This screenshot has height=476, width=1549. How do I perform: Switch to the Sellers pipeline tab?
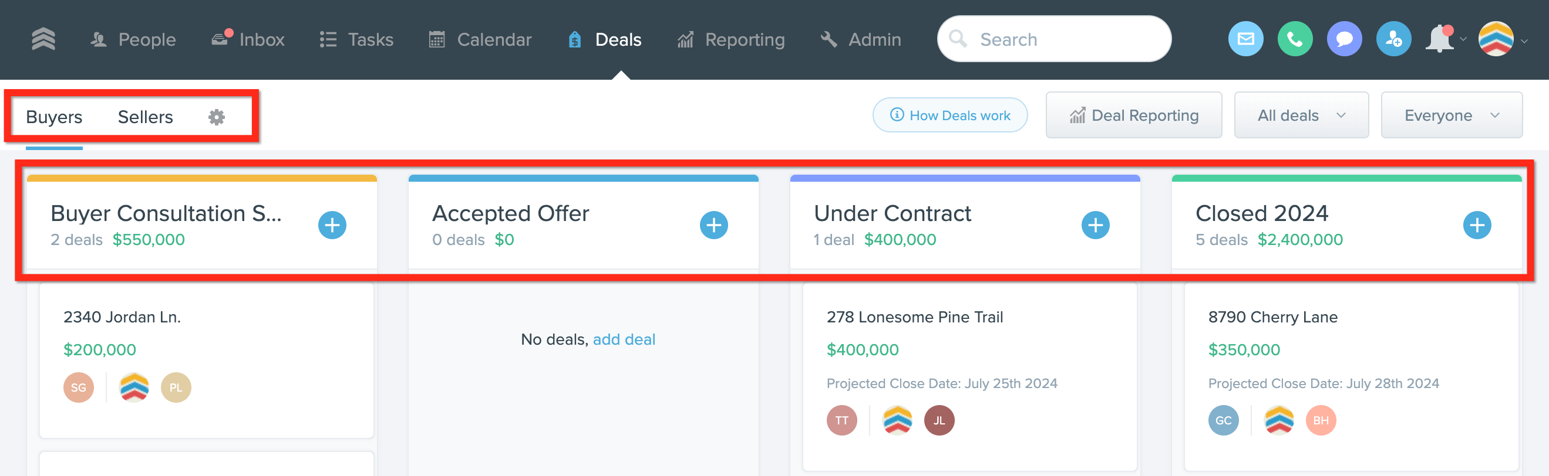(x=145, y=117)
